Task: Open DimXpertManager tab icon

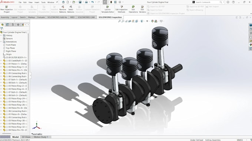Action: (18, 25)
